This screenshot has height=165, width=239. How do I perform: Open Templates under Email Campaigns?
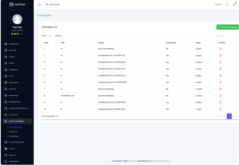(x=14, y=136)
